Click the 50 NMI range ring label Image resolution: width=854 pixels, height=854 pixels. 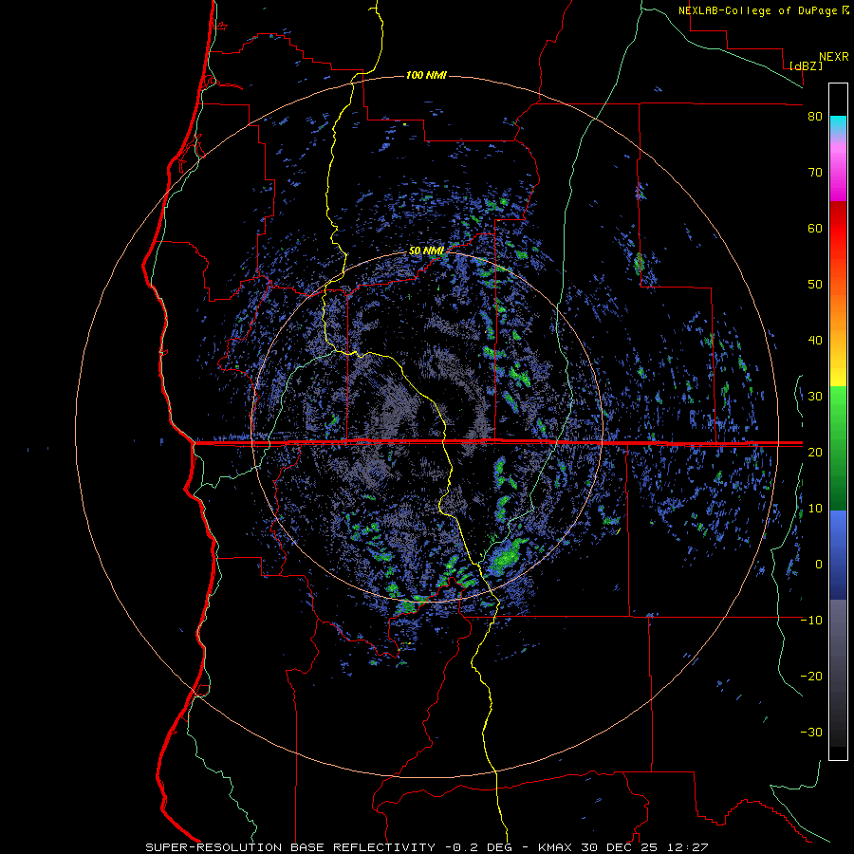[x=426, y=251]
